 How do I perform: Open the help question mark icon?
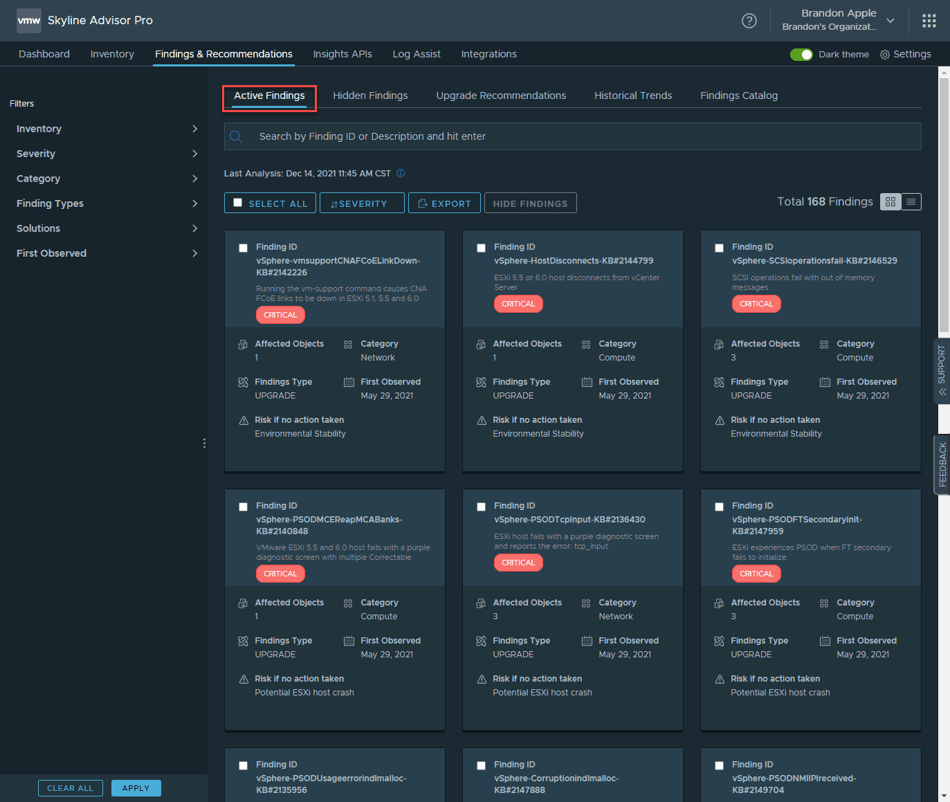click(x=749, y=21)
